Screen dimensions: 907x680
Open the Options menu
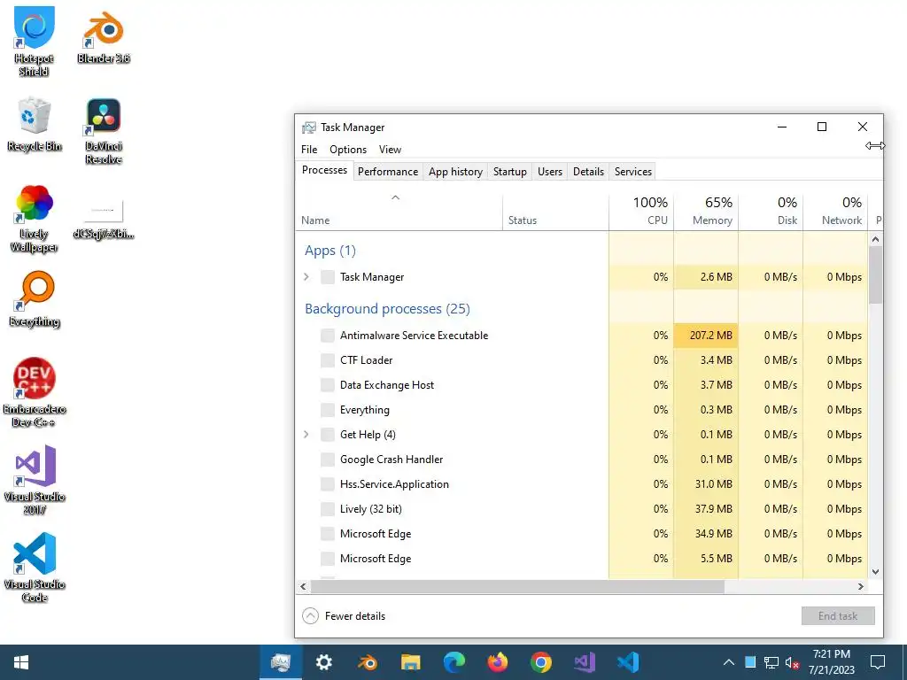point(348,150)
